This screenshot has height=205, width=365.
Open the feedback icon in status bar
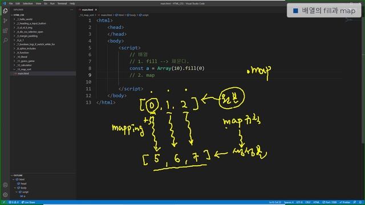tap(355, 202)
